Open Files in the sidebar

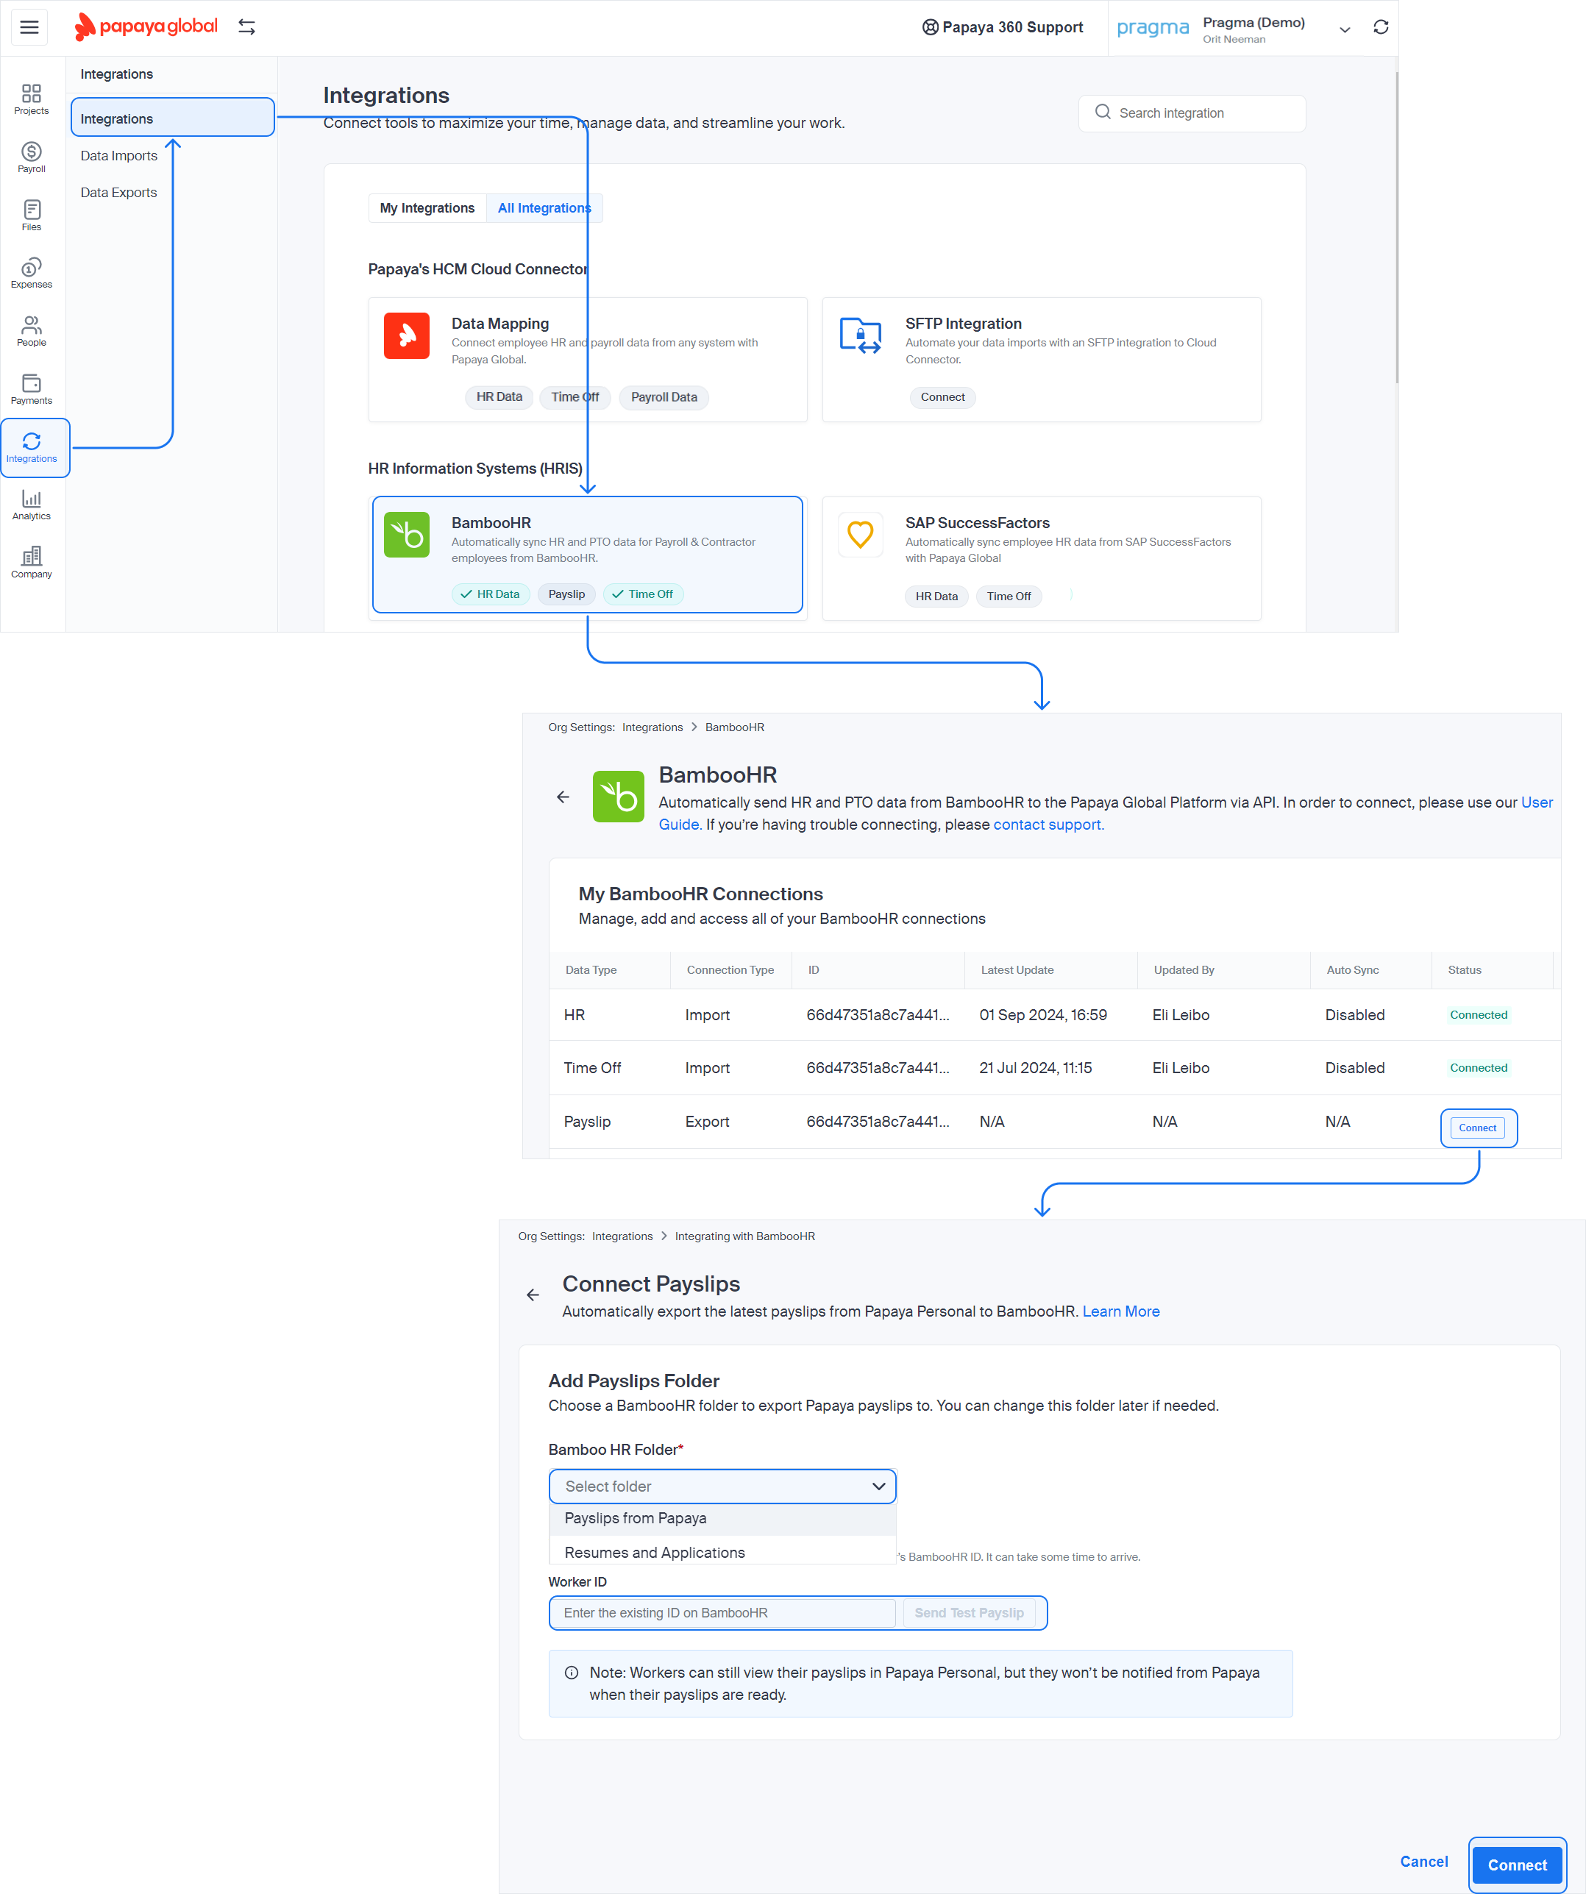32,216
